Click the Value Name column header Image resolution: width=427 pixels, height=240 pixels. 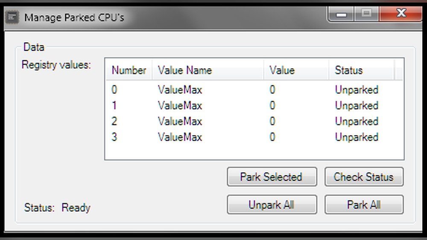(184, 70)
